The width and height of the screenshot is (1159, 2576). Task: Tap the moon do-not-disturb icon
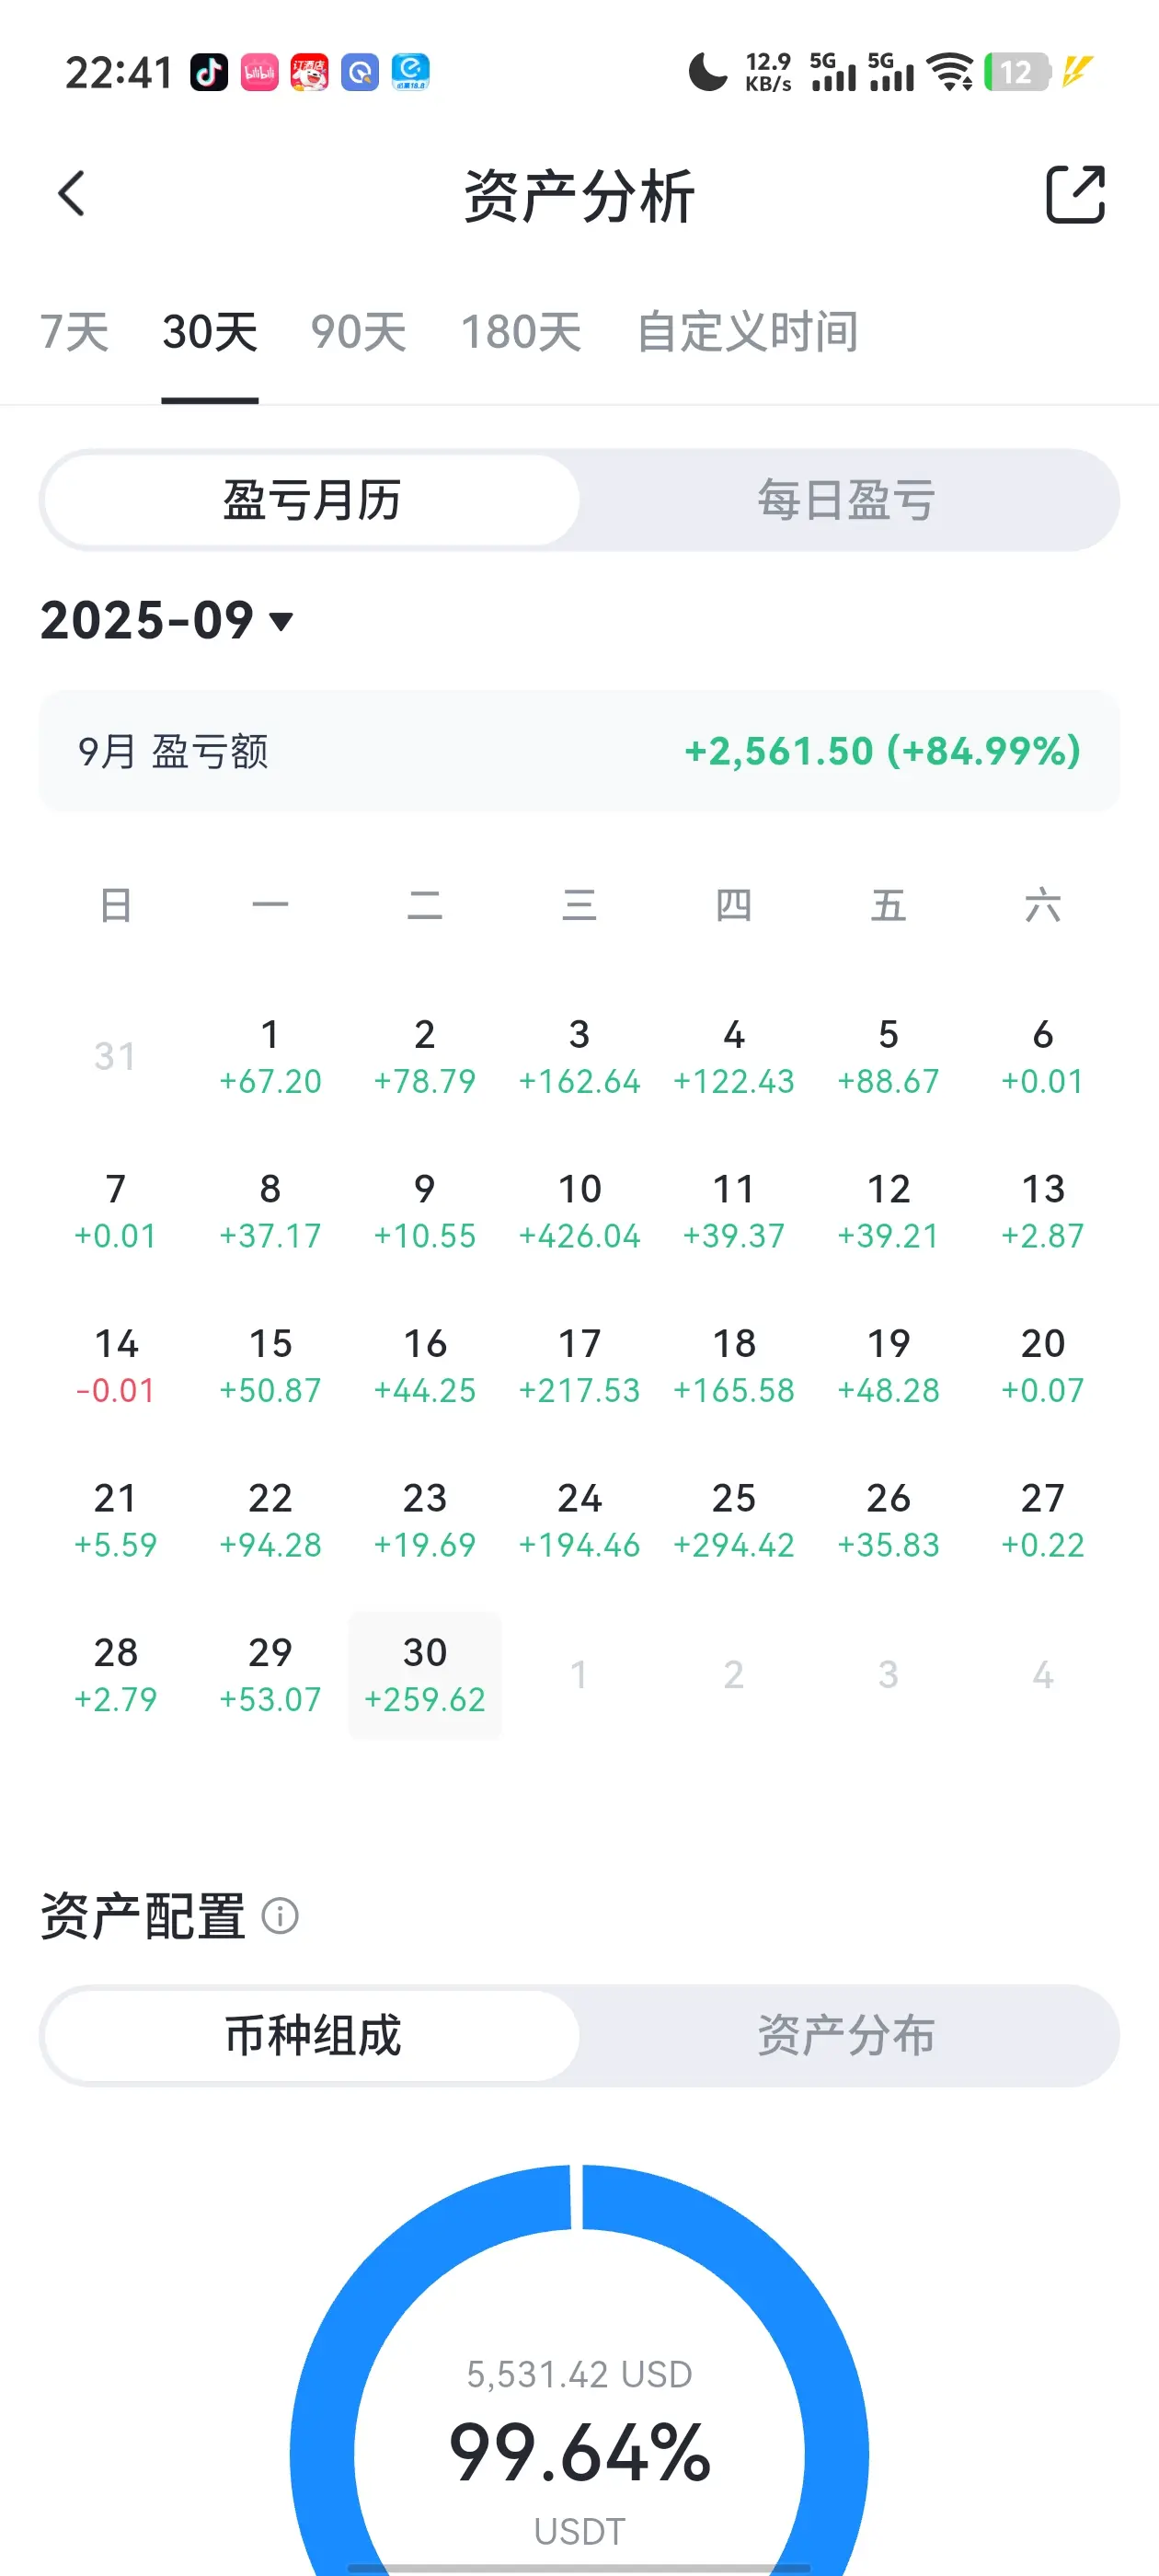(708, 72)
